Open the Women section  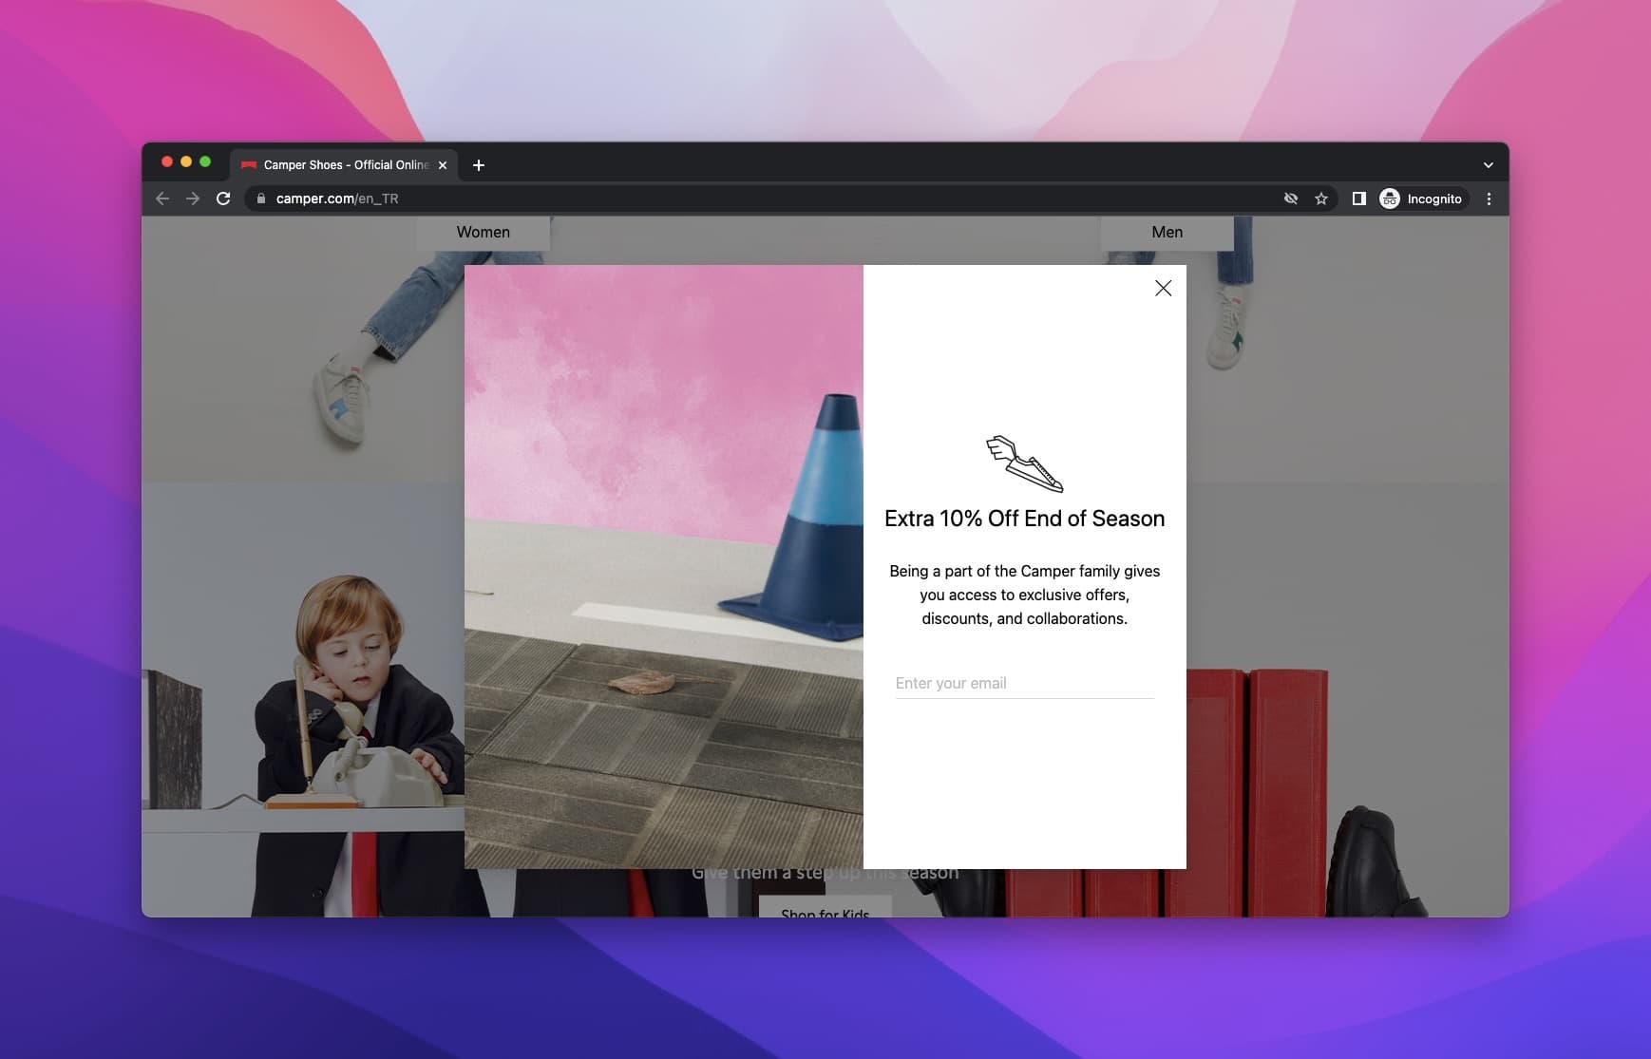(x=483, y=232)
